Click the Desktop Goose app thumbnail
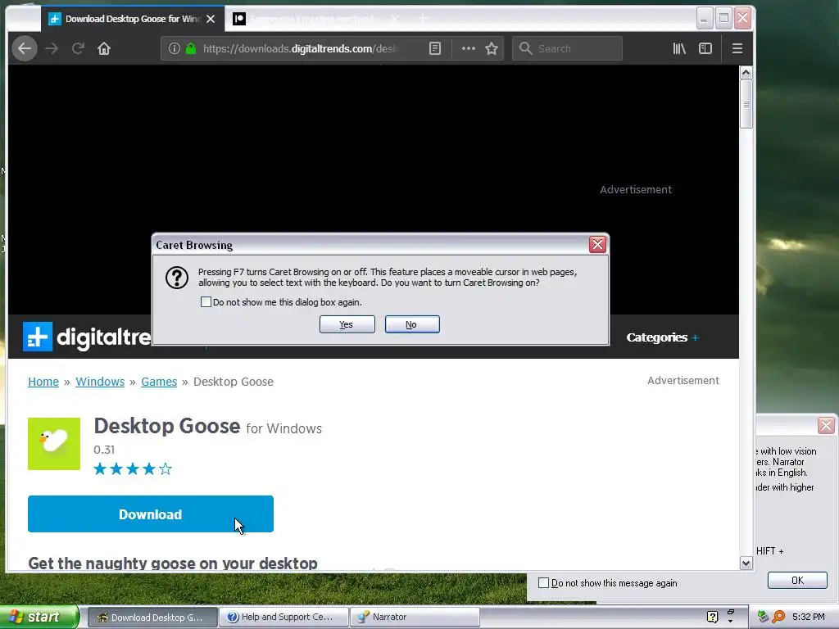This screenshot has height=629, width=839. (54, 444)
